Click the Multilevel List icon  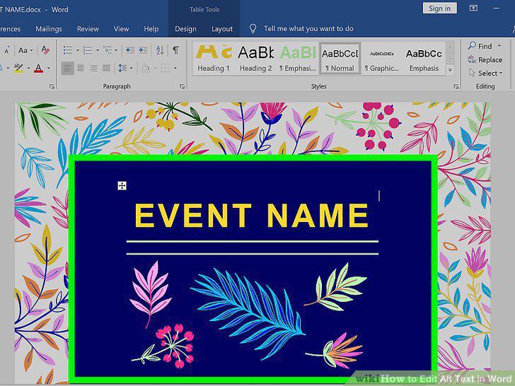(107, 50)
